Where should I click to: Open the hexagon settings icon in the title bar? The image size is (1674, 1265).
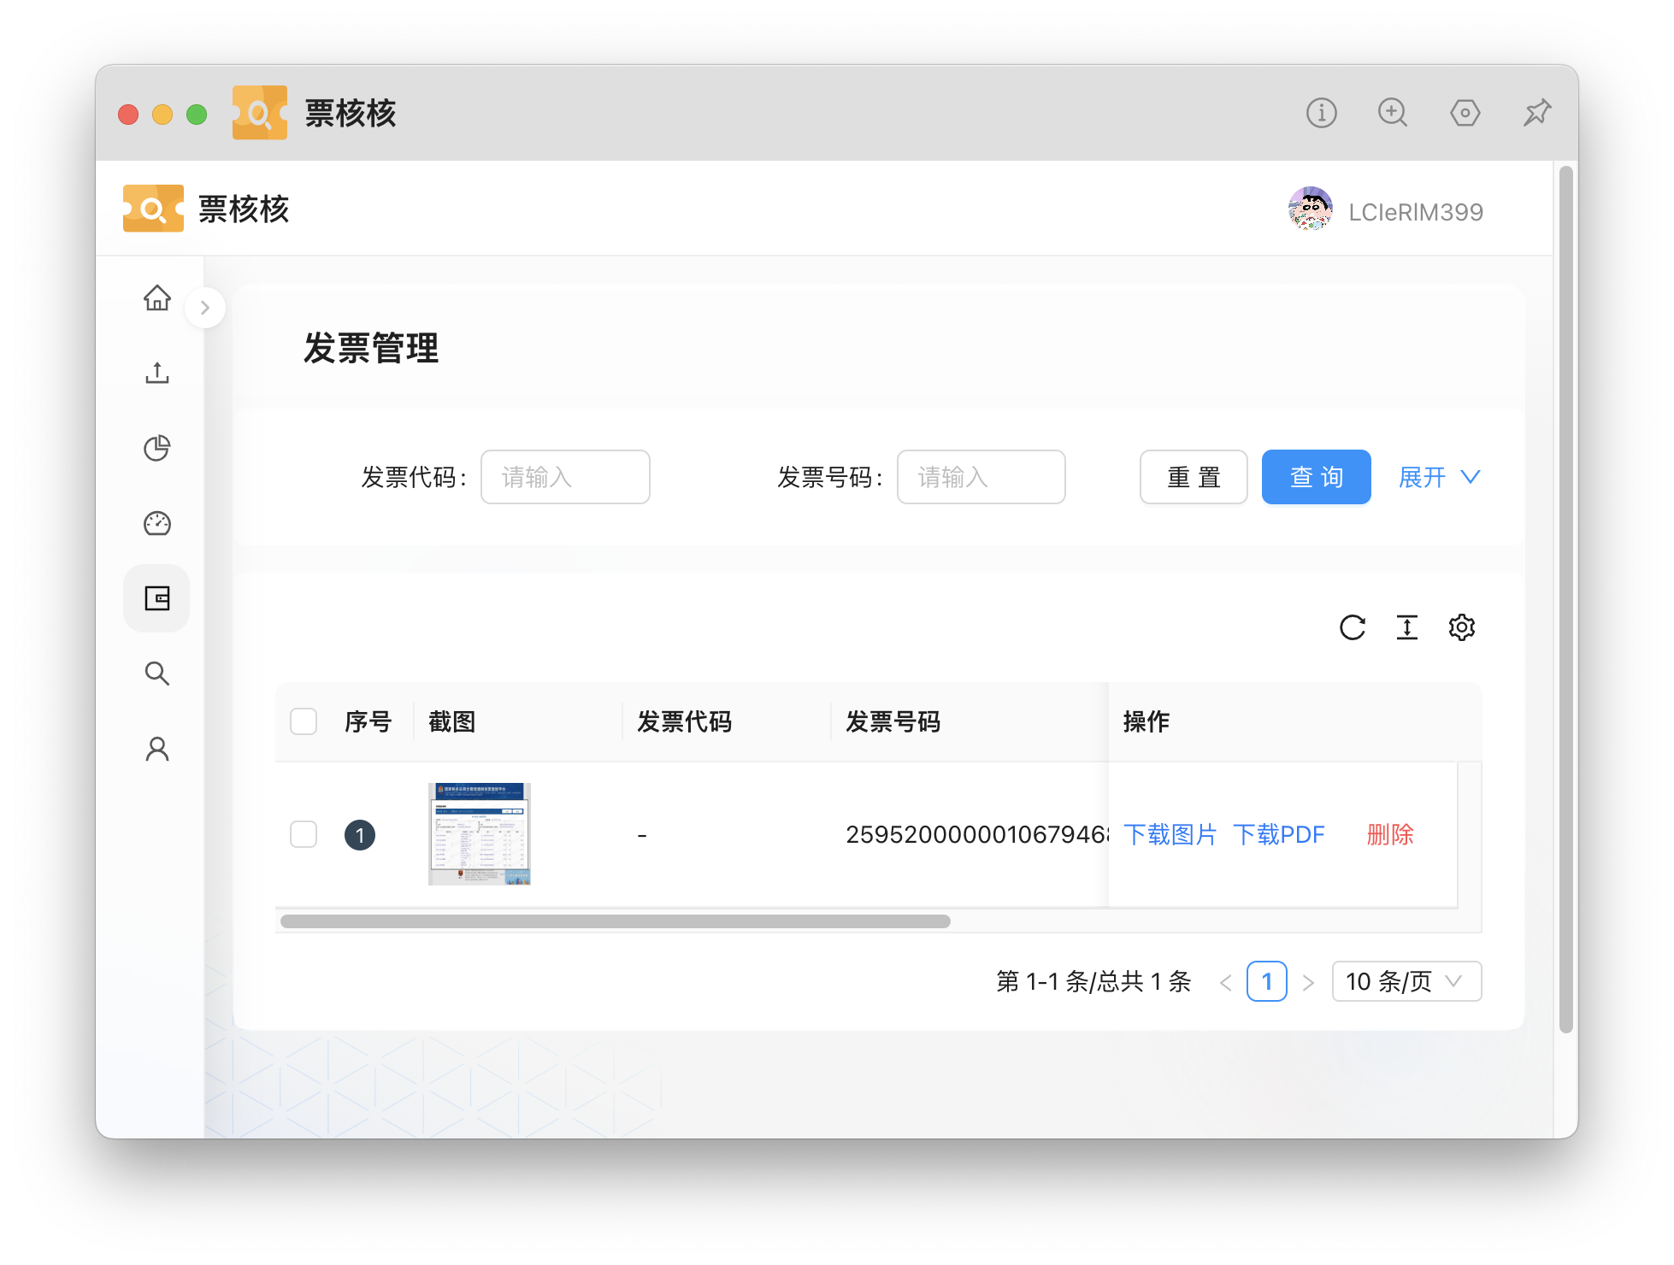[1465, 113]
